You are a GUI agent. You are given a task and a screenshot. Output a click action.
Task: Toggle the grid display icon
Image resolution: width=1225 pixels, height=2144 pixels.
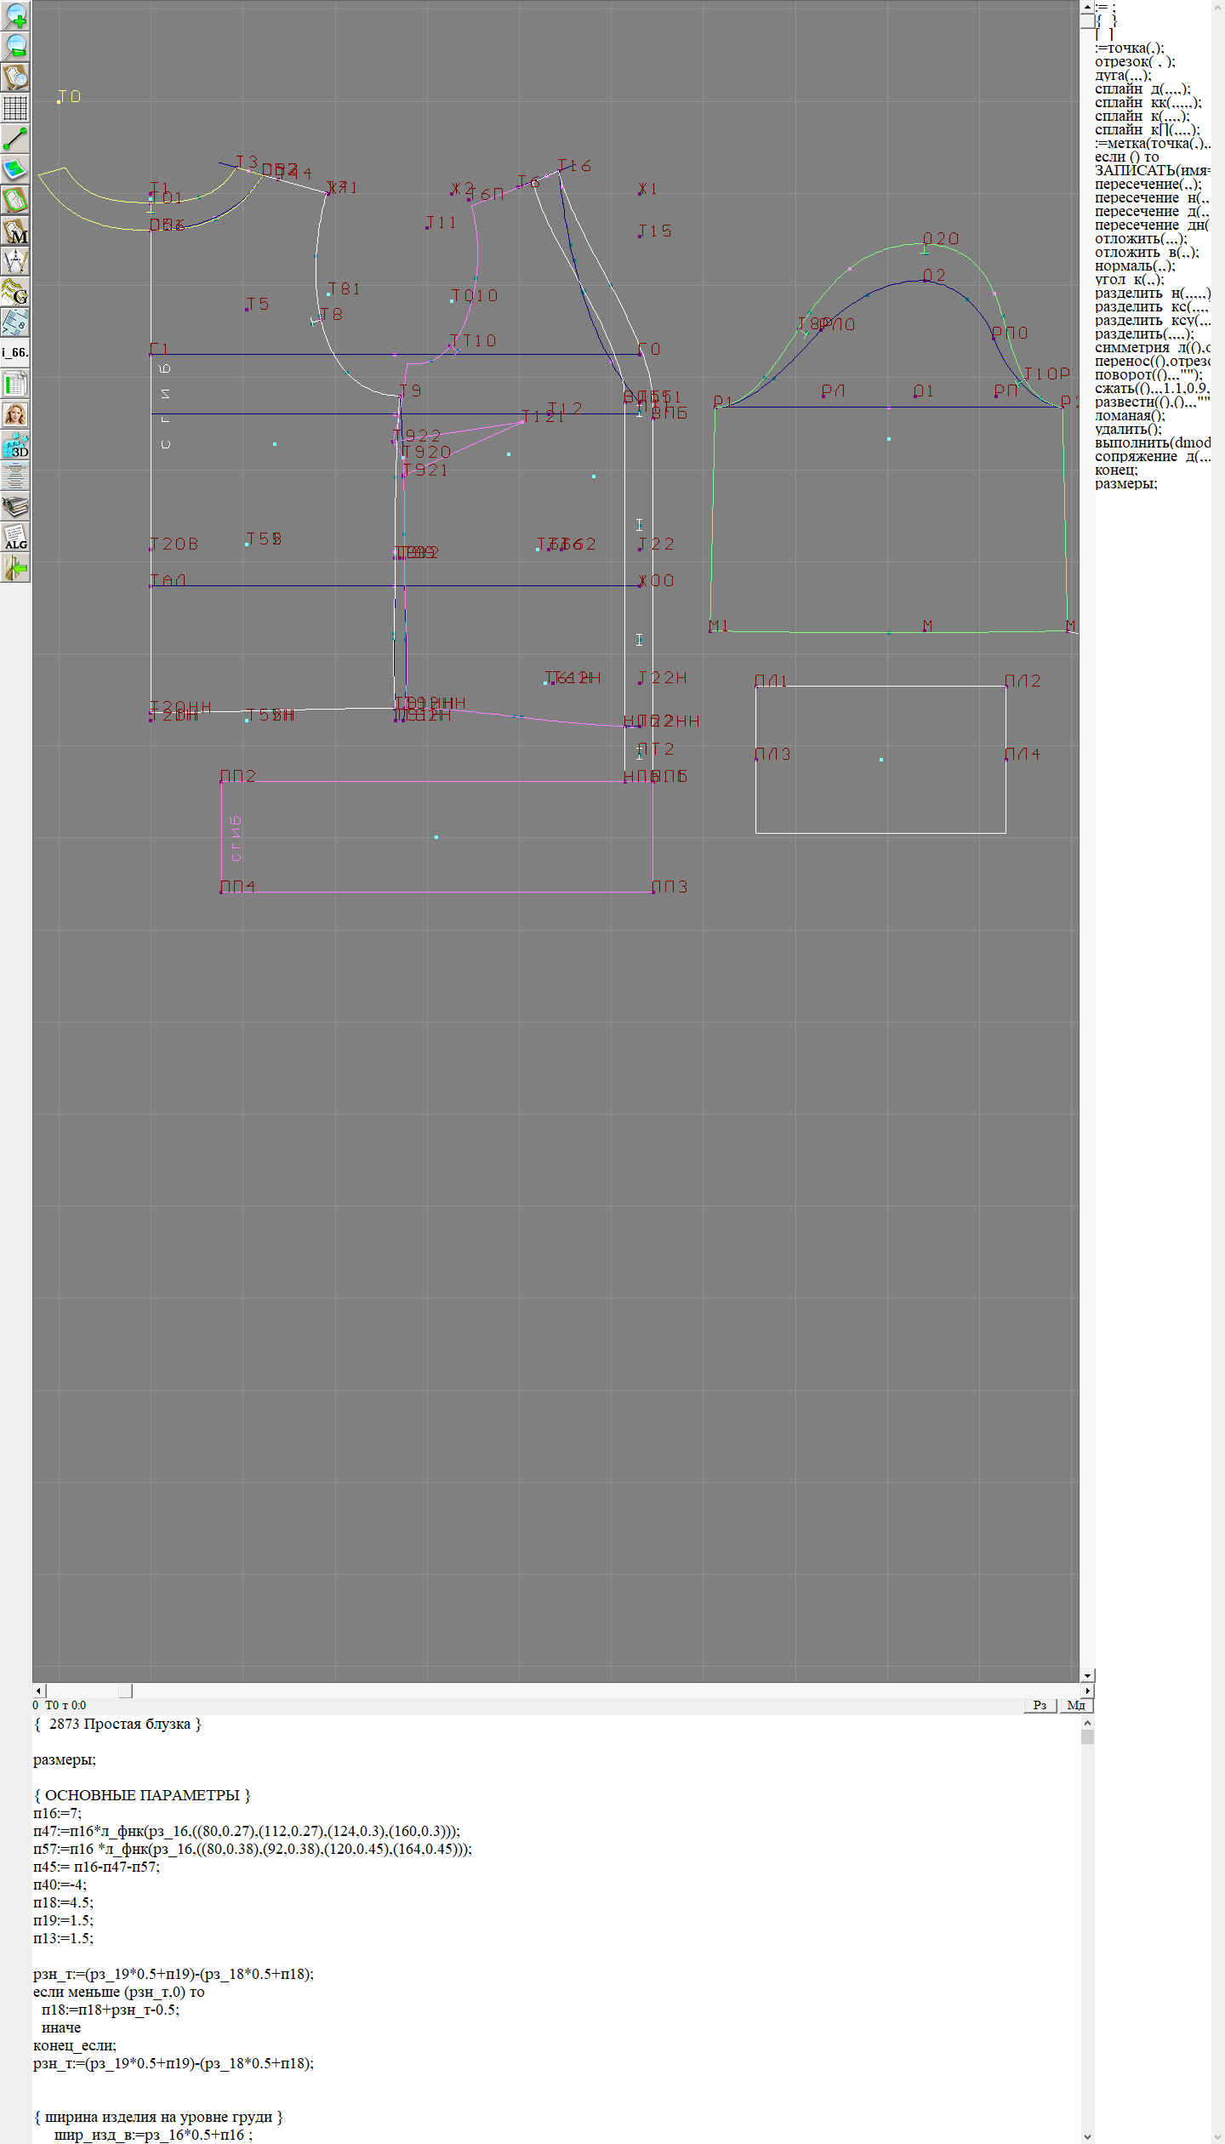tap(15, 108)
